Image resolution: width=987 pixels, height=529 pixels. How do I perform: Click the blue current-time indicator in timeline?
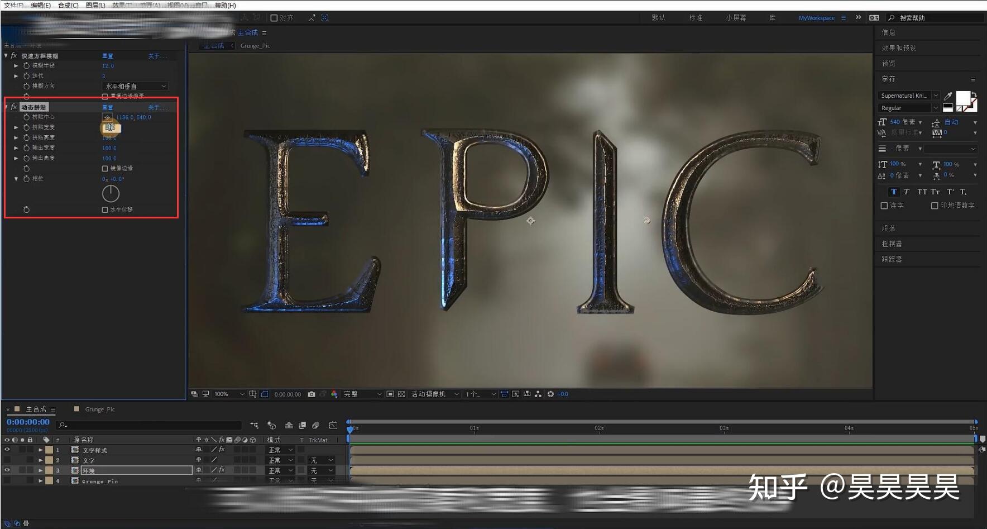pyautogui.click(x=350, y=429)
